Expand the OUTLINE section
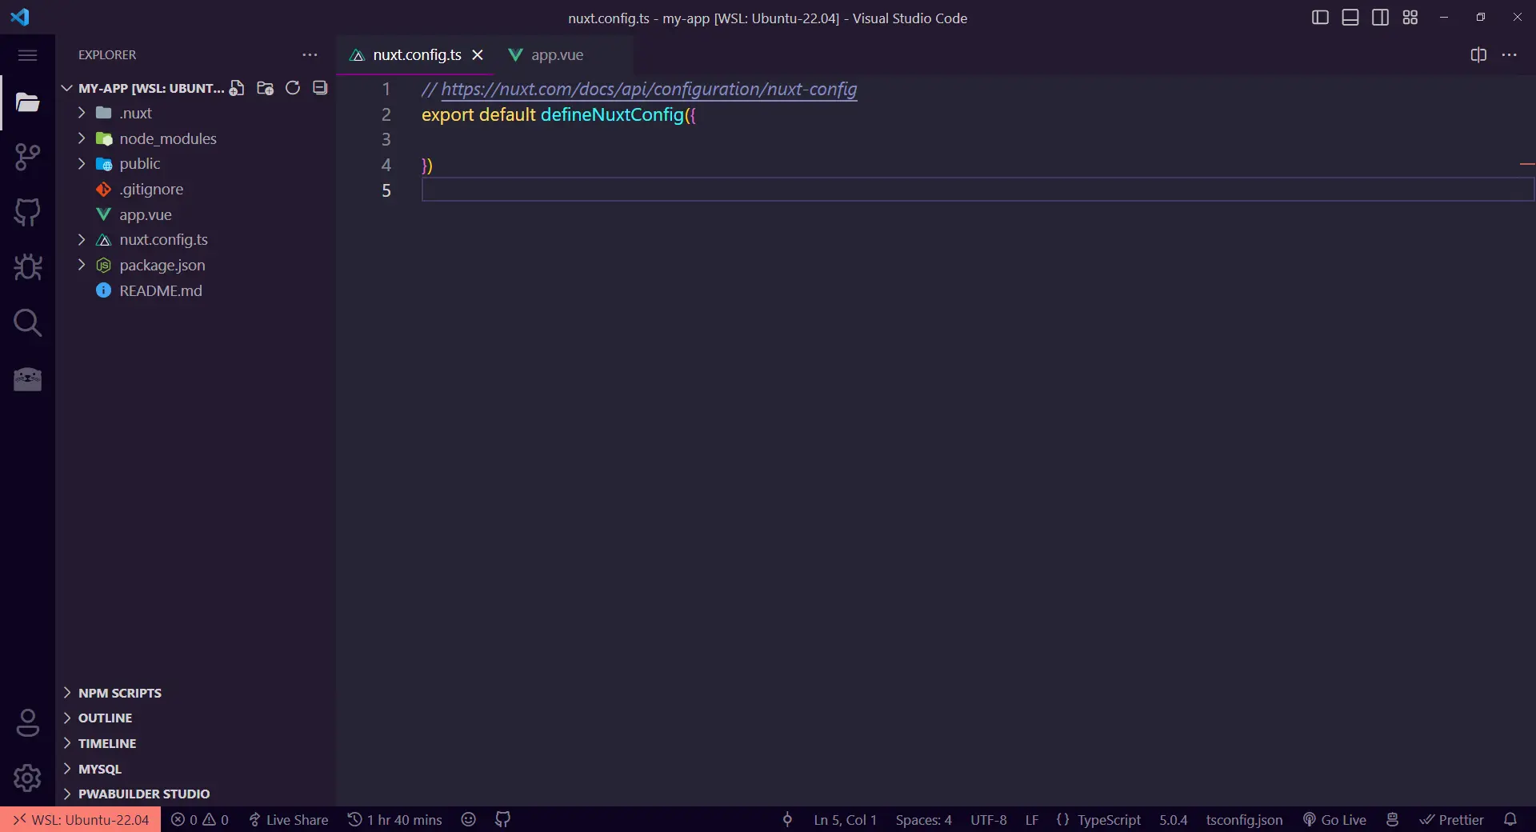1536x832 pixels. [105, 718]
